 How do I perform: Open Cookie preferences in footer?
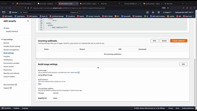(x=188, y=108)
